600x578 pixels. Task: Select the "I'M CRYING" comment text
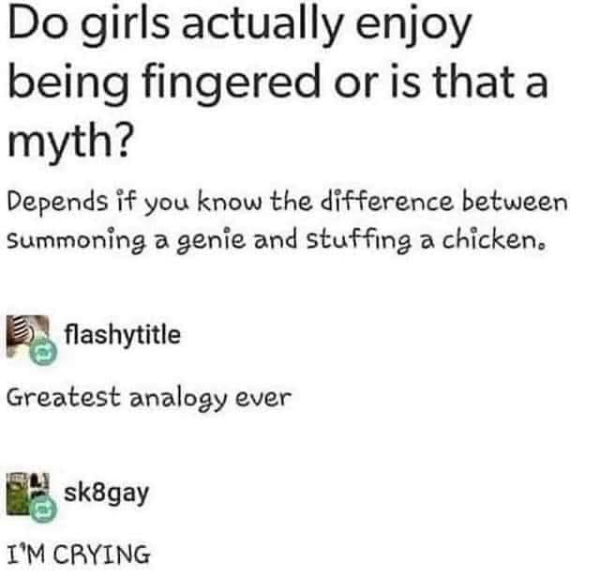tap(79, 555)
